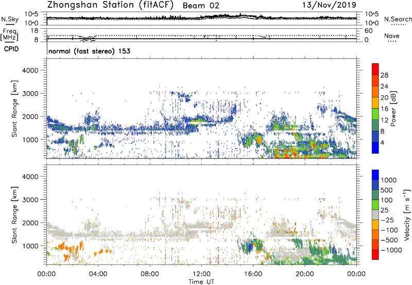Click the blue top of velocity colorbar
Screen dimensions: 412x285
tap(375, 175)
